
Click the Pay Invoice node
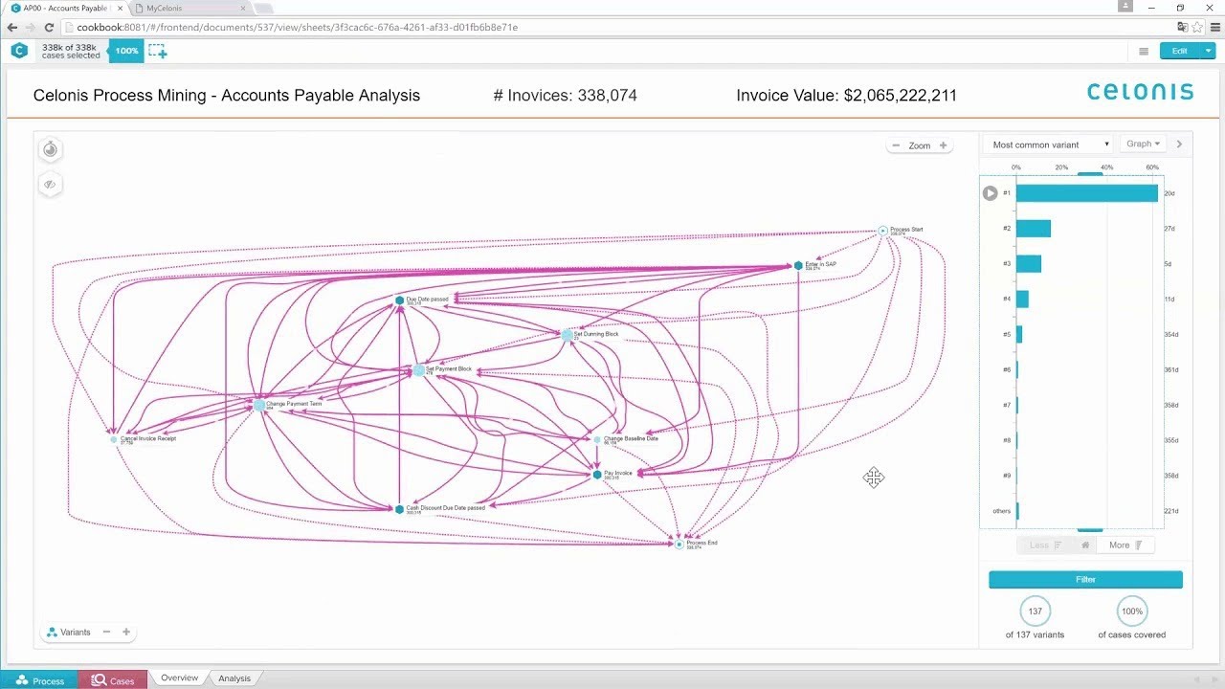[596, 474]
